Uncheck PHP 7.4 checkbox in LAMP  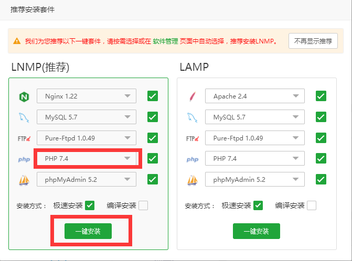[321, 158]
